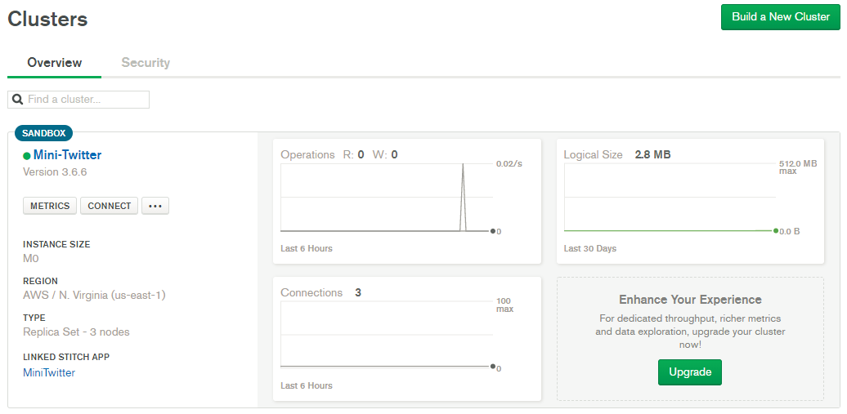Open the three-dots cluster options menu
The image size is (847, 414).
tap(155, 206)
